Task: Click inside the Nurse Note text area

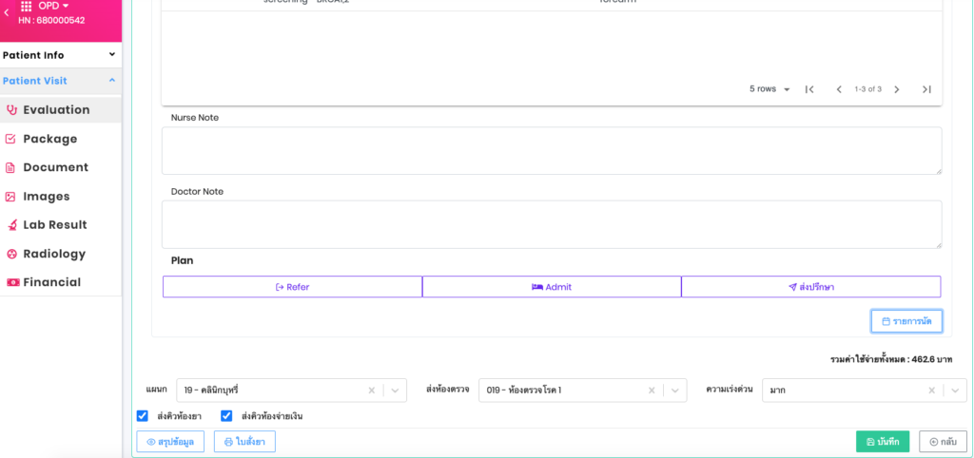Action: tap(551, 150)
